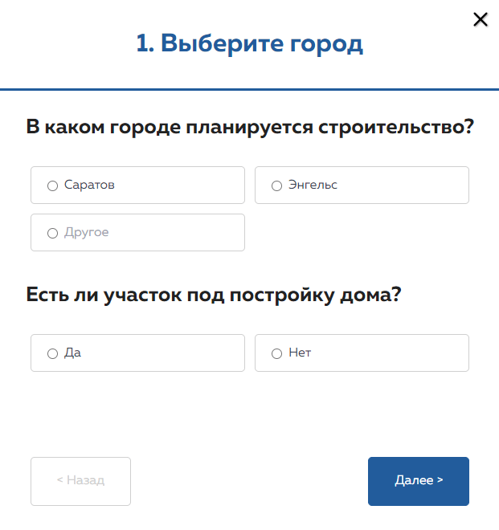
Task: Click the Да answer label text
Action: pos(72,353)
